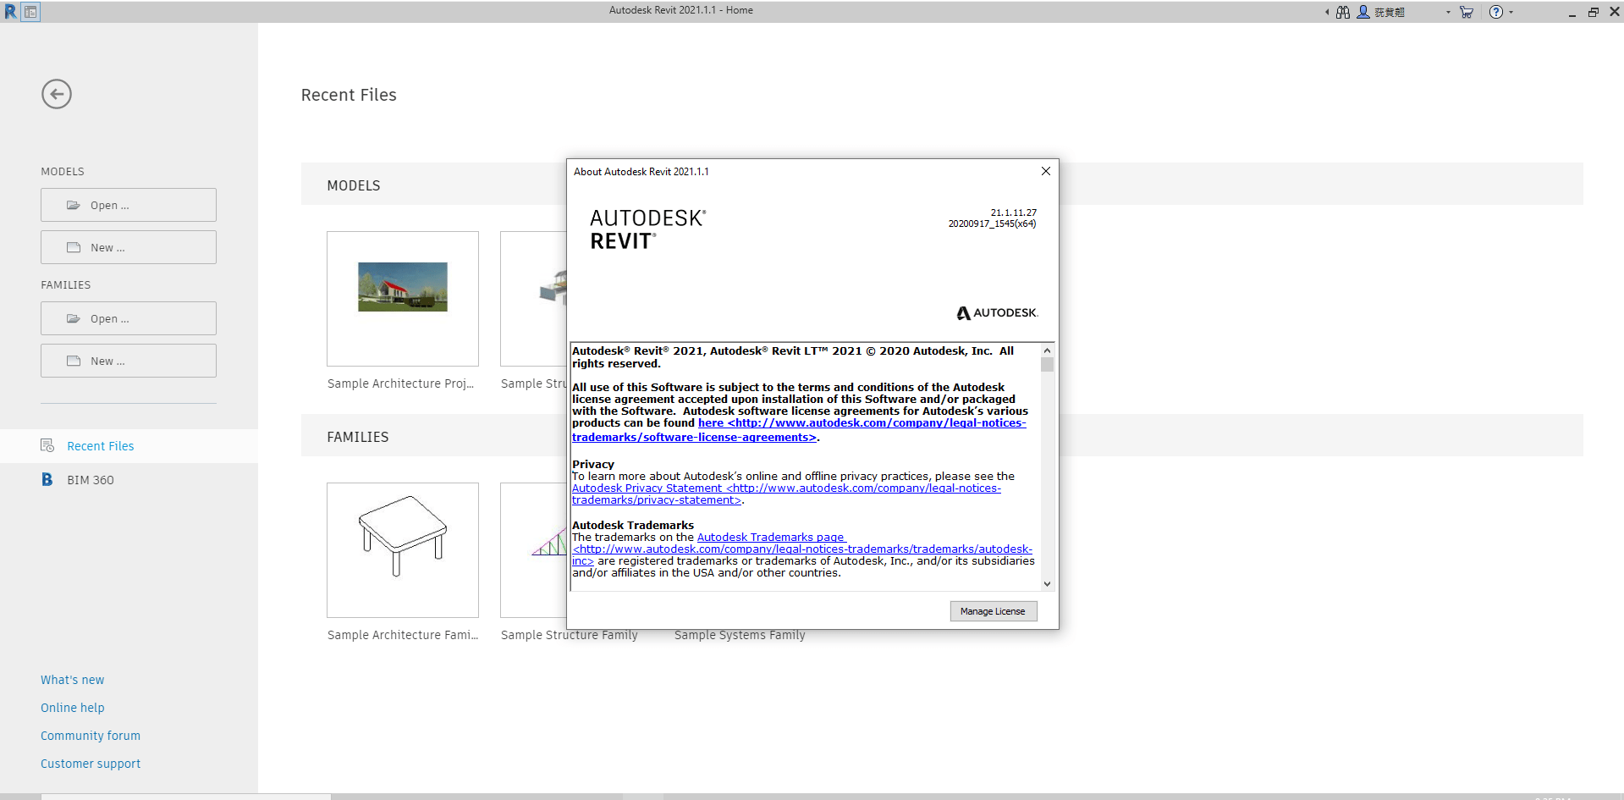Screen dimensions: 1624x800
Task: Click the About dialog scroll down arrow
Action: tap(1047, 584)
